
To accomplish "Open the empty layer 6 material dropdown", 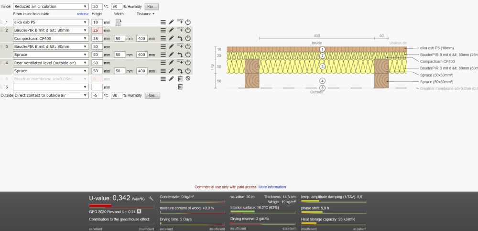I will [x=51, y=87].
